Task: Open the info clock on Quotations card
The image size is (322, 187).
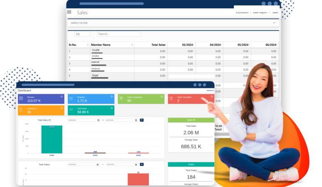Action: 61,108
